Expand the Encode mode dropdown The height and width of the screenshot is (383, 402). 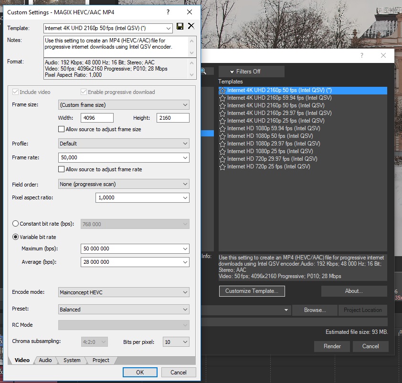[124, 292]
